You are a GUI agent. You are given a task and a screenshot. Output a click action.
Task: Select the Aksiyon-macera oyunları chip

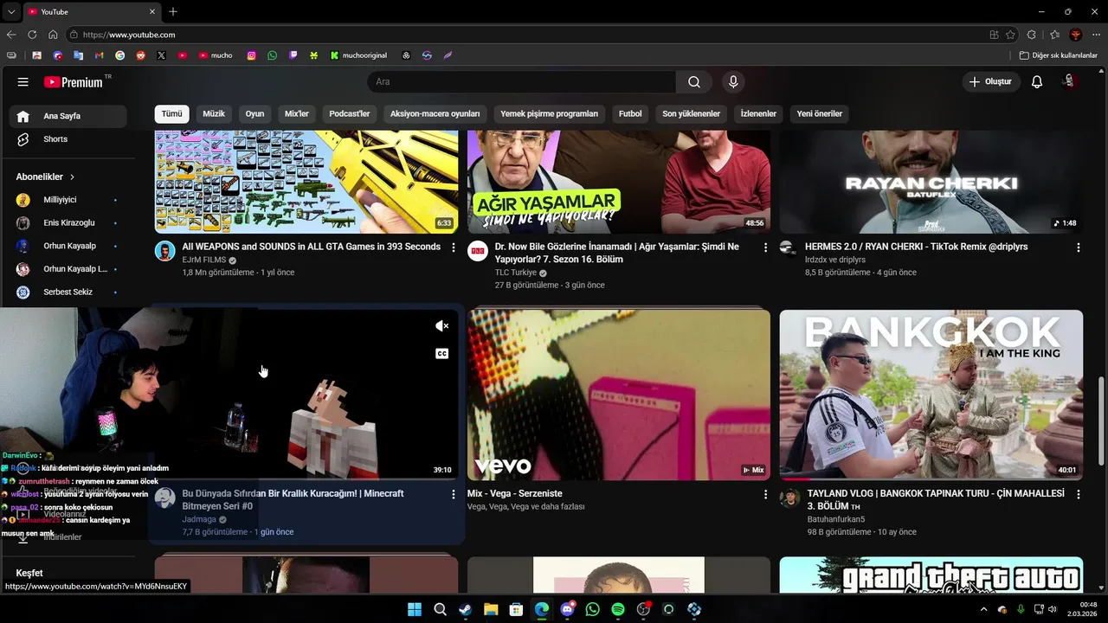point(435,114)
